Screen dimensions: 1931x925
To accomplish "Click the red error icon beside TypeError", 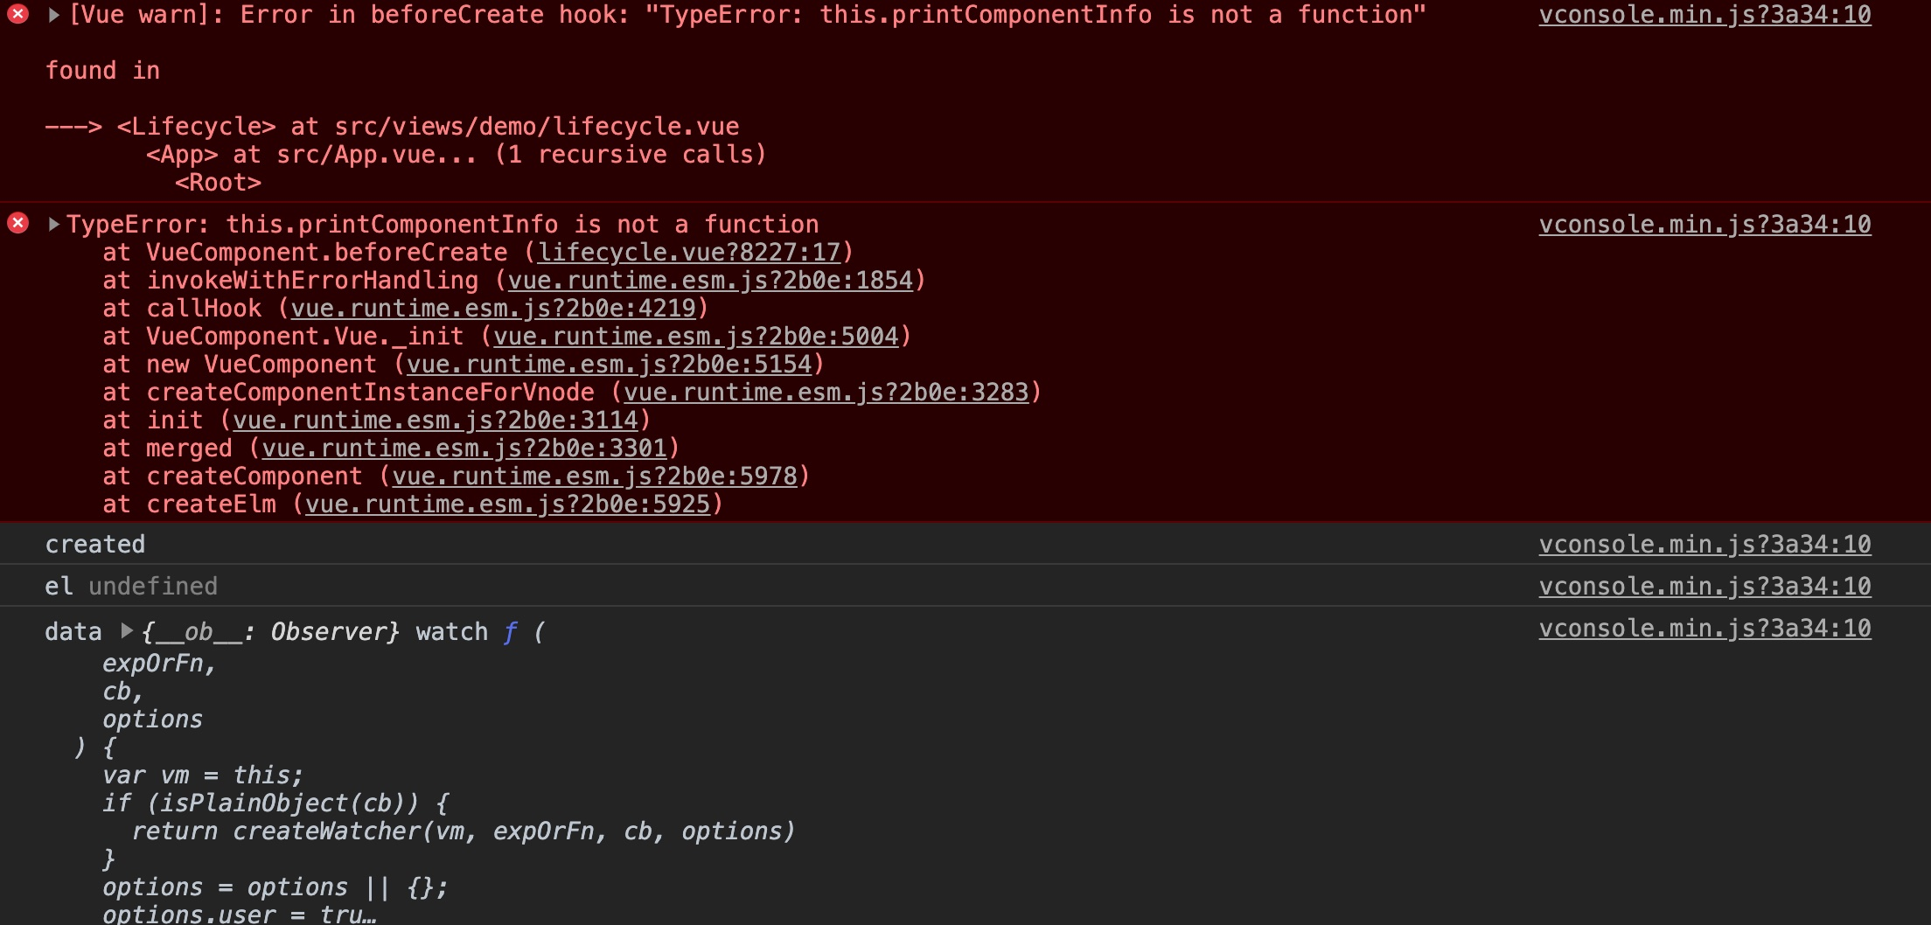I will pos(17,223).
